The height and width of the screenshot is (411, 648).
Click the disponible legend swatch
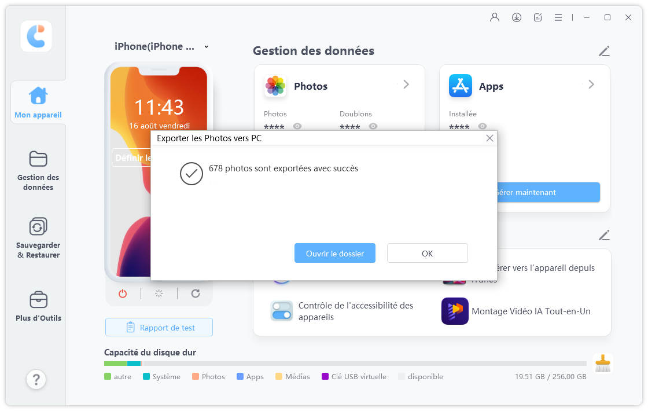pos(402,376)
